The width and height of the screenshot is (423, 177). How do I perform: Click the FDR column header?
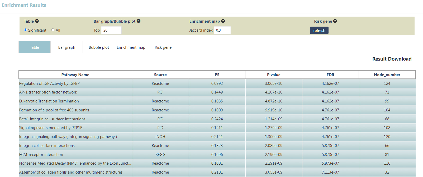point(330,75)
